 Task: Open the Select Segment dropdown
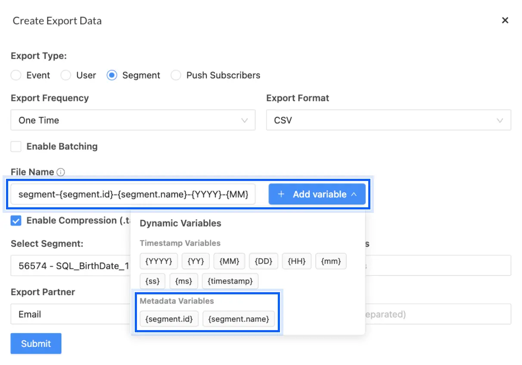click(71, 266)
